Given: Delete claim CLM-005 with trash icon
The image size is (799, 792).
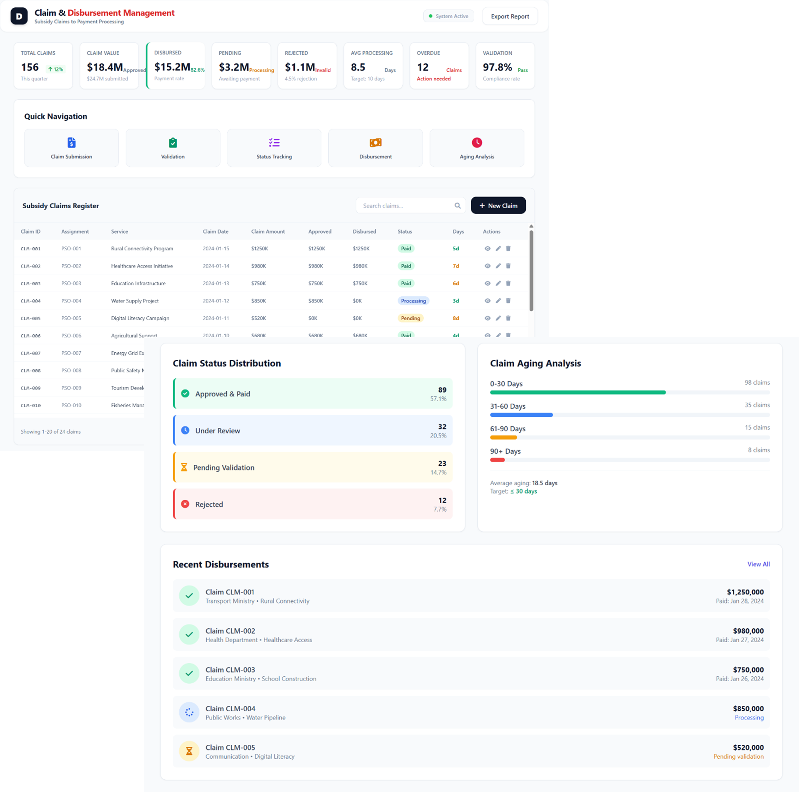Looking at the screenshot, I should [x=508, y=318].
